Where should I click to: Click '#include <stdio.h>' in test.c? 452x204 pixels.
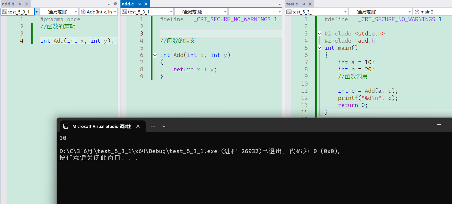click(354, 33)
